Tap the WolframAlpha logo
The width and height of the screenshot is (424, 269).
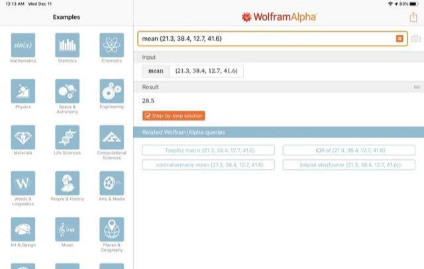point(279,17)
